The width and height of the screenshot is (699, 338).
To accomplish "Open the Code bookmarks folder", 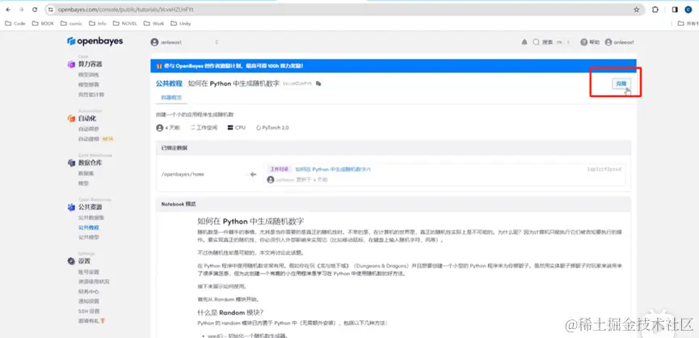I will [x=15, y=23].
